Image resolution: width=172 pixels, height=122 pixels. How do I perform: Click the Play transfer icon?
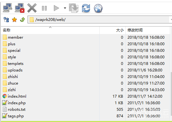56,8
